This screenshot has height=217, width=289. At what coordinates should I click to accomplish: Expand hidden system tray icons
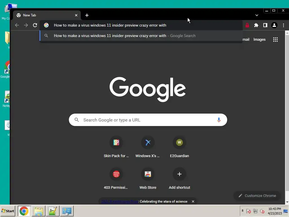(x=242, y=211)
